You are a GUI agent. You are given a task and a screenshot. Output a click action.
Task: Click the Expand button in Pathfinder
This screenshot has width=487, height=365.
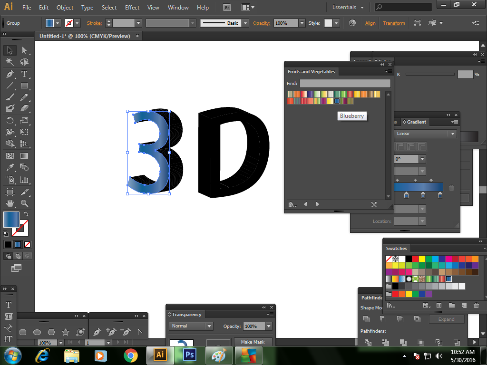tap(447, 319)
